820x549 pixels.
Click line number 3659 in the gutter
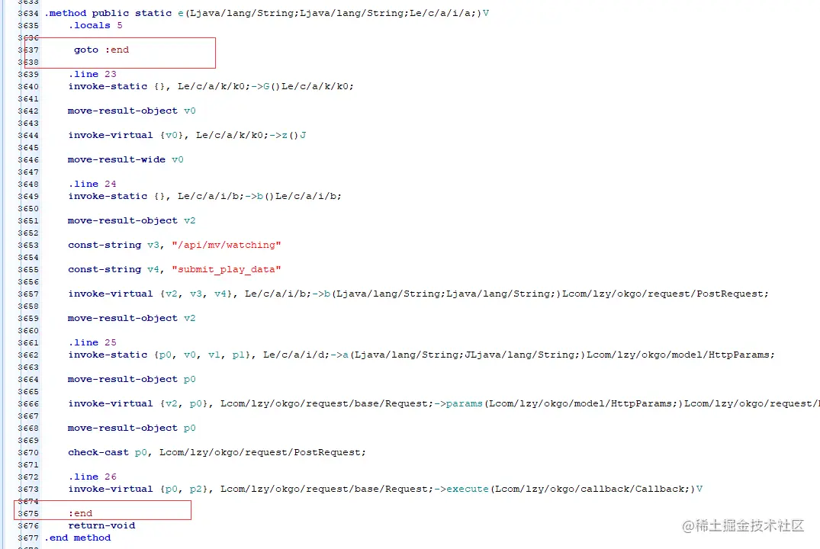point(28,319)
